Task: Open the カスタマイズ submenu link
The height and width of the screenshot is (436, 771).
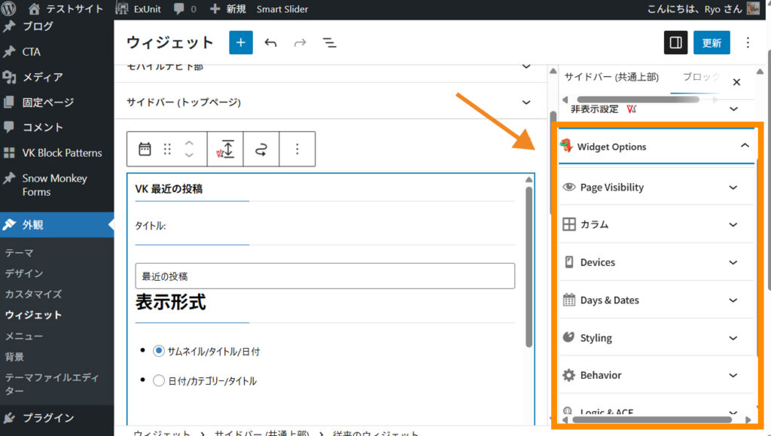Action: point(33,294)
